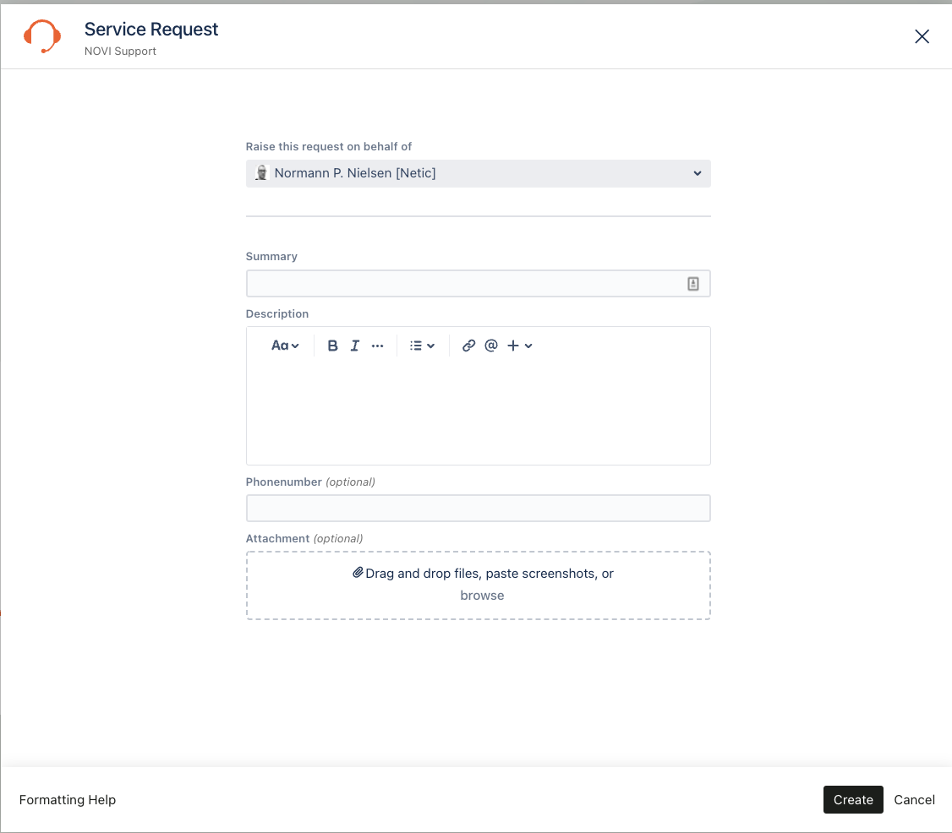Viewport: 952px width, 833px height.
Task: Click the Attachment (optional) label
Action: 304,538
